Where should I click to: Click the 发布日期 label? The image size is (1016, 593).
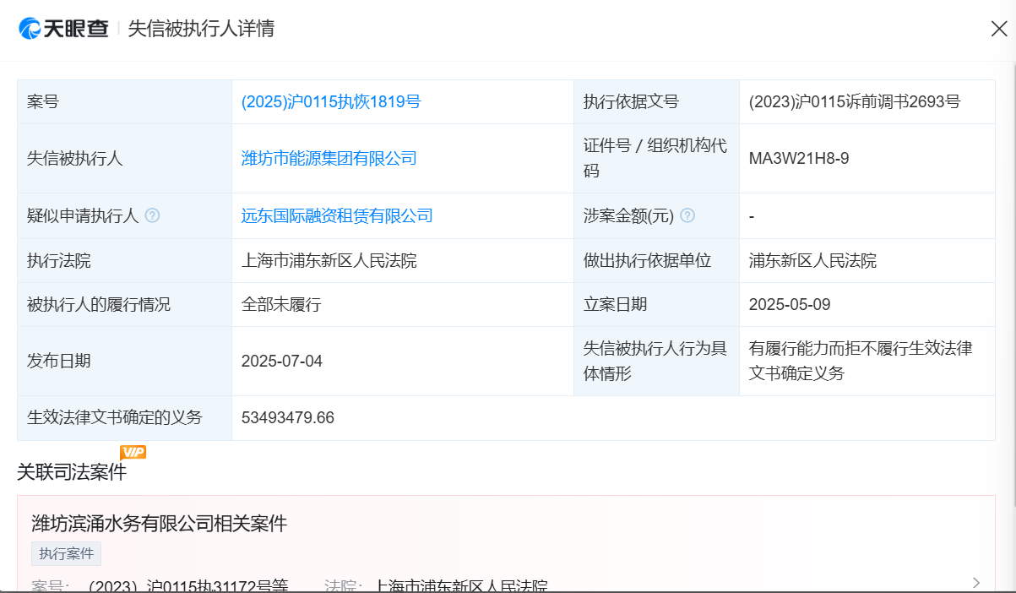click(x=59, y=362)
